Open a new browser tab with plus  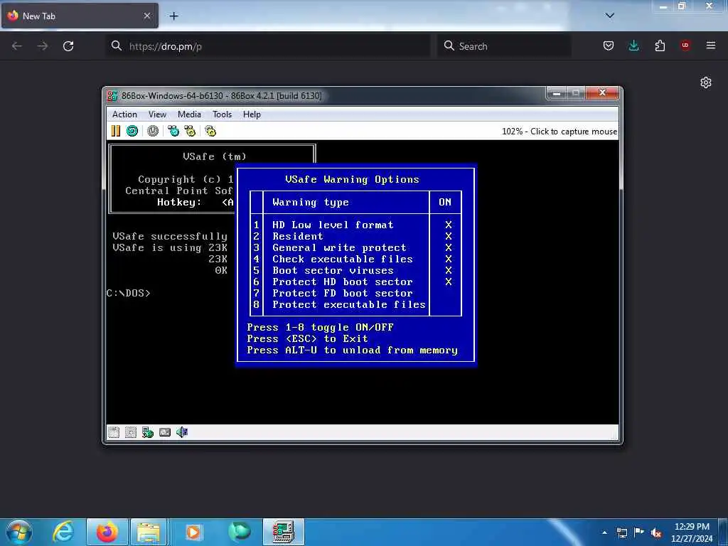point(173,16)
